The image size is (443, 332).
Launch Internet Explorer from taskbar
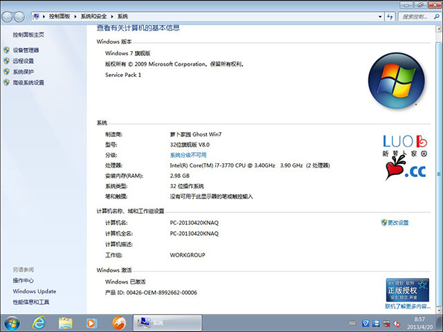pos(39,323)
